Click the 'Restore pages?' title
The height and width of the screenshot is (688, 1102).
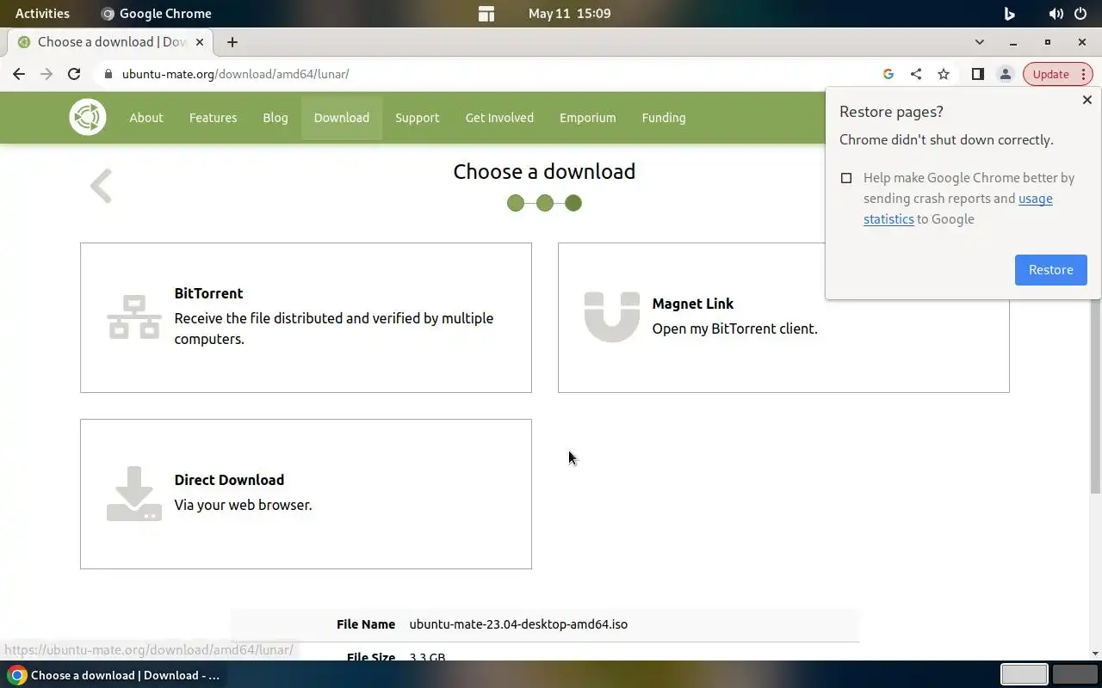click(891, 112)
